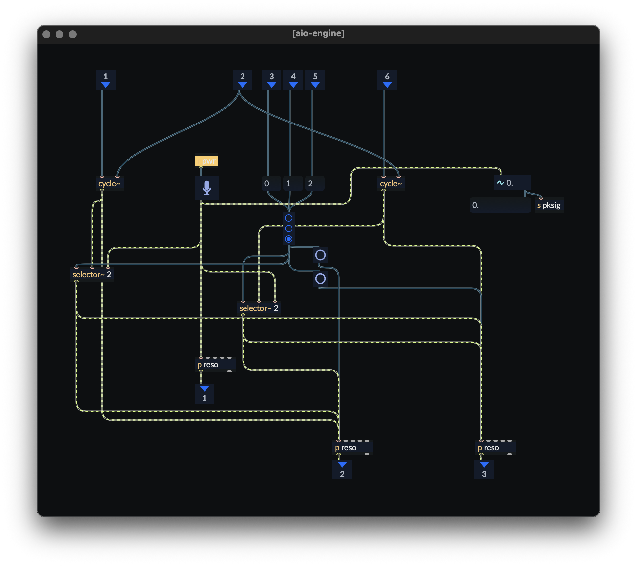Select the left cycle~ object
The width and height of the screenshot is (637, 566).
click(109, 184)
